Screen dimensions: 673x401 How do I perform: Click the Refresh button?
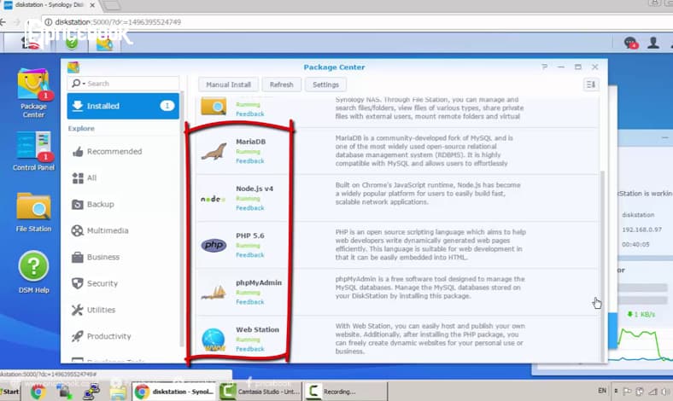point(282,84)
